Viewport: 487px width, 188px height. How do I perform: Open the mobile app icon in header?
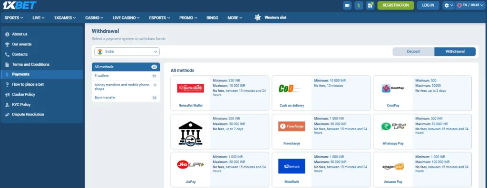[347, 5]
